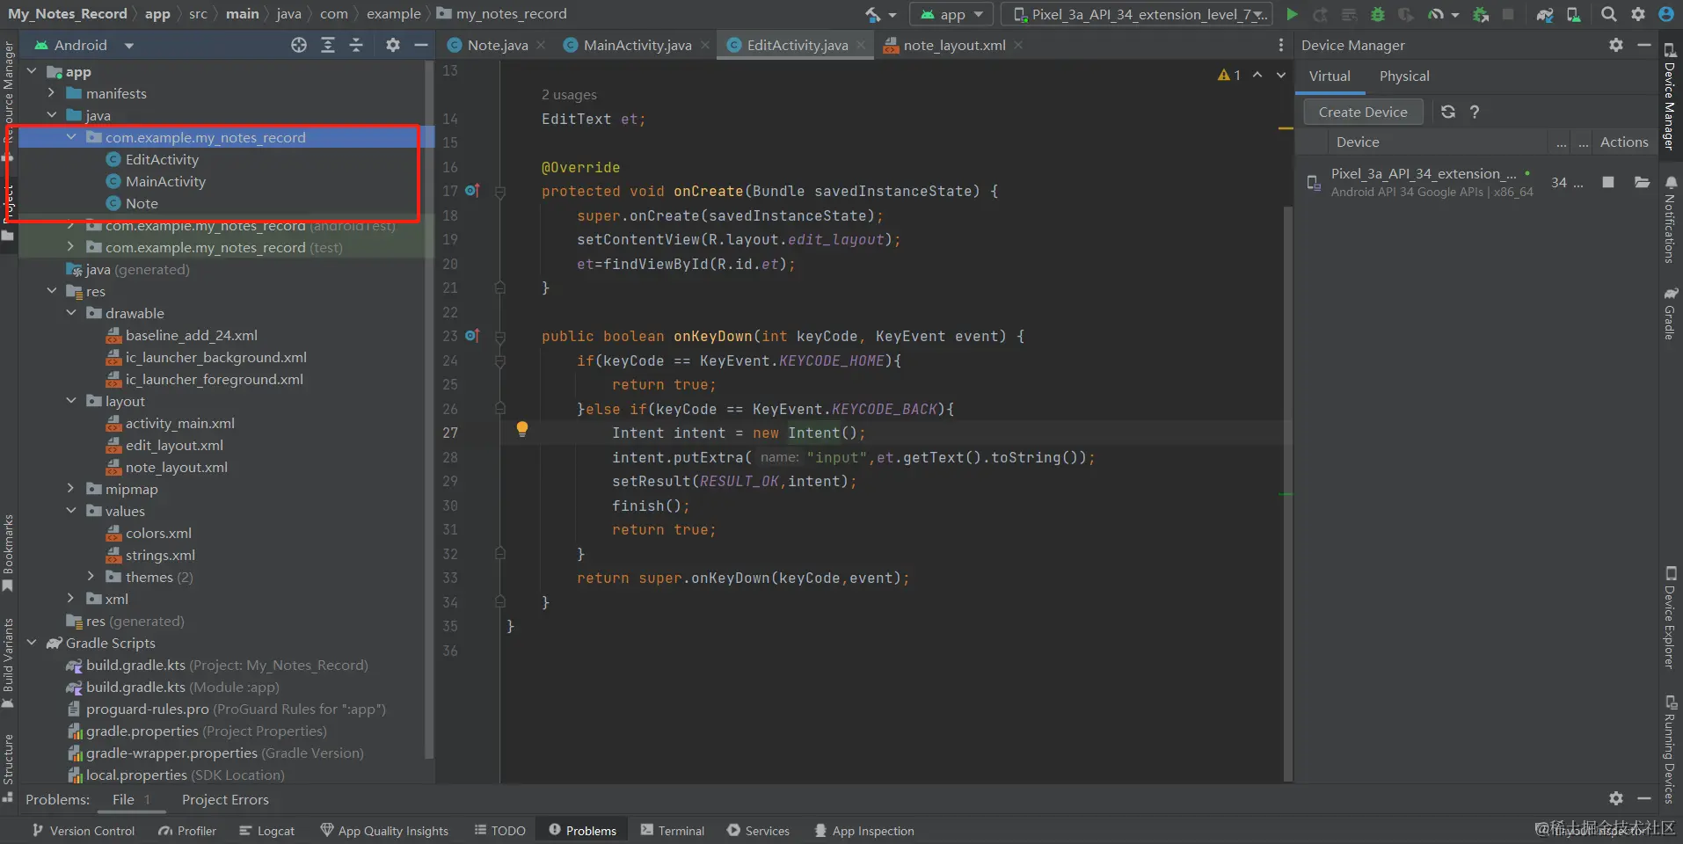The image size is (1683, 844).
Task: Collapse the Gradle Scripts node
Action: 33,643
